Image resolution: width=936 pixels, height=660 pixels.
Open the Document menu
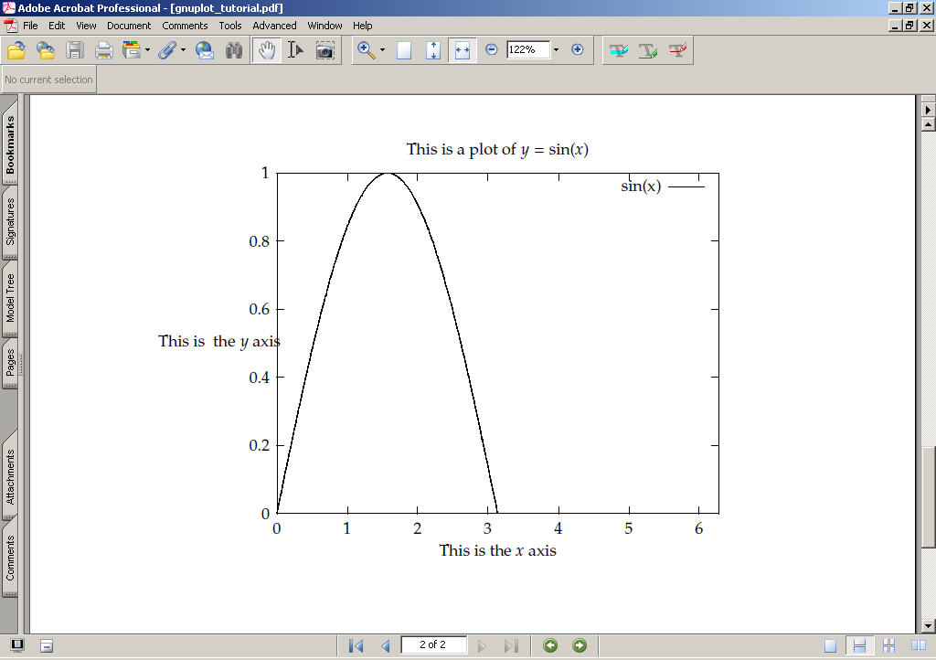tap(129, 26)
